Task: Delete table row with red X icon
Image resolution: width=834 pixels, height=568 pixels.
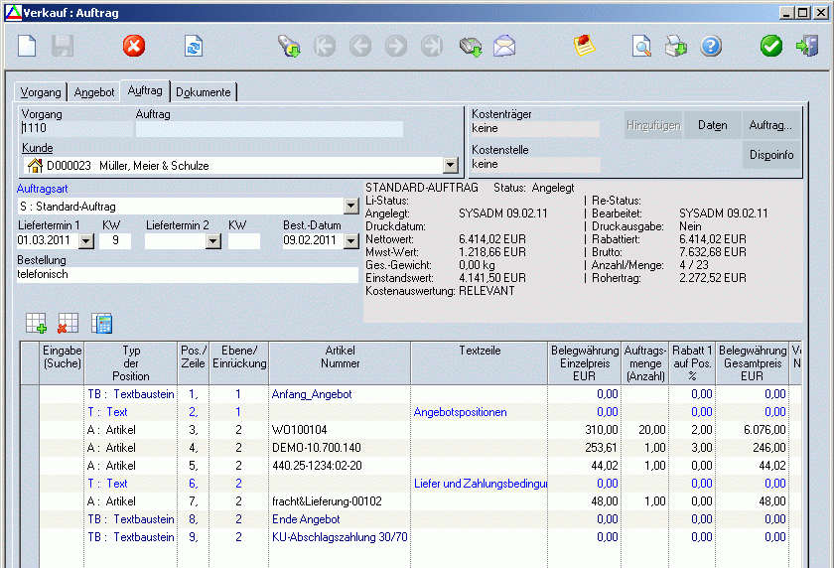Action: [x=68, y=323]
